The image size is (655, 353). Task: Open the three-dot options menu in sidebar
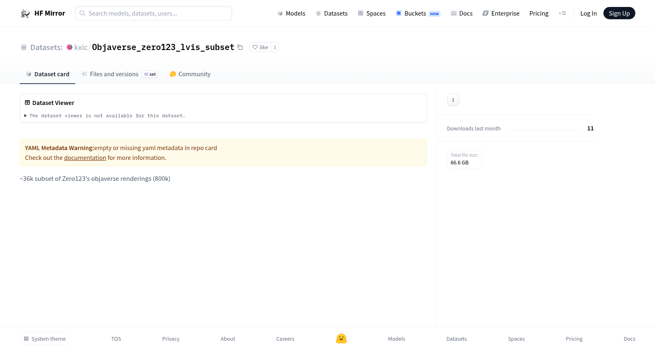point(453,100)
